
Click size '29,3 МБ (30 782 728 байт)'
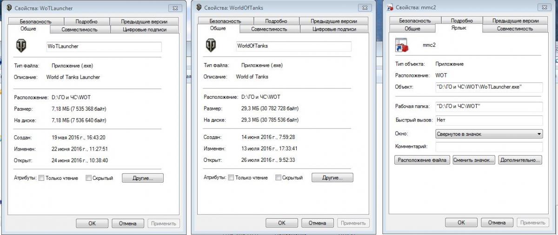click(x=270, y=108)
